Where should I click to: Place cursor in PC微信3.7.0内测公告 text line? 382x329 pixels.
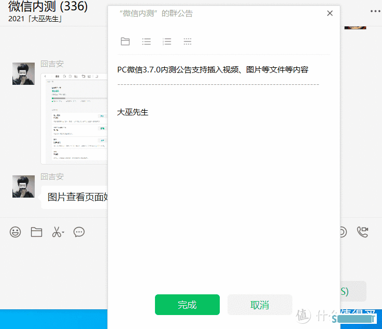213,70
